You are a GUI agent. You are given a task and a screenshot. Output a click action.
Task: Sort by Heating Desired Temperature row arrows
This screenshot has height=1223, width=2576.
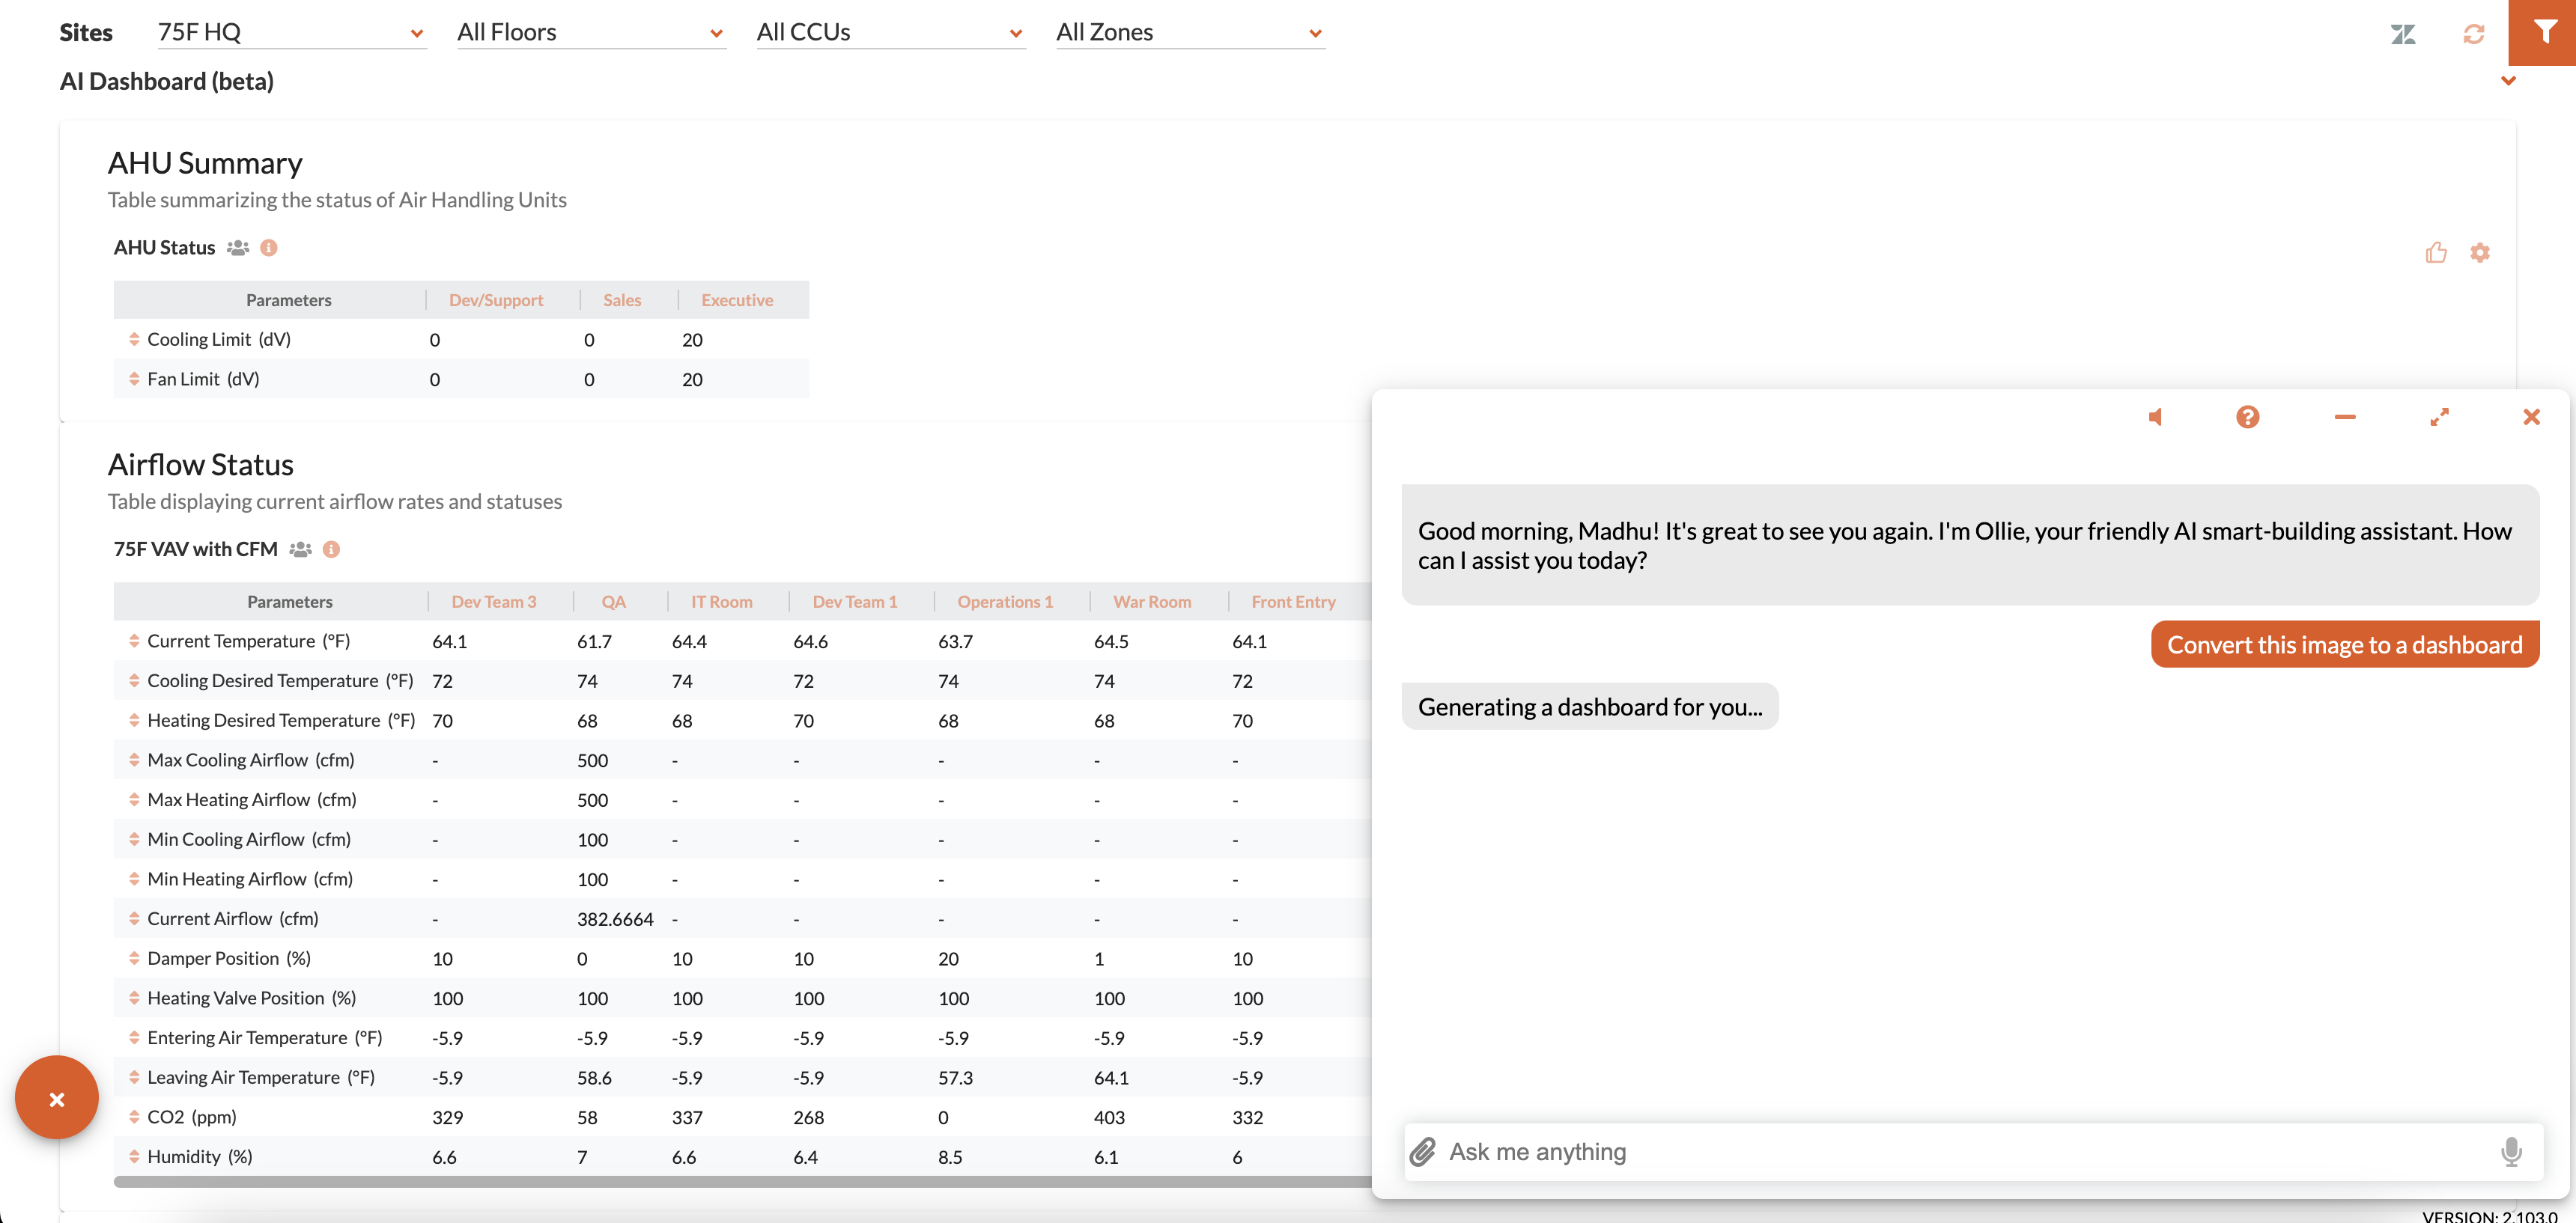coord(134,722)
